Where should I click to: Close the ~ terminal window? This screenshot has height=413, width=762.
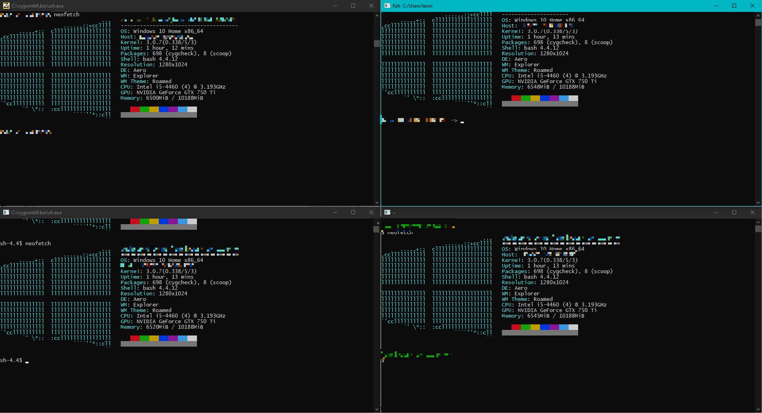752,212
